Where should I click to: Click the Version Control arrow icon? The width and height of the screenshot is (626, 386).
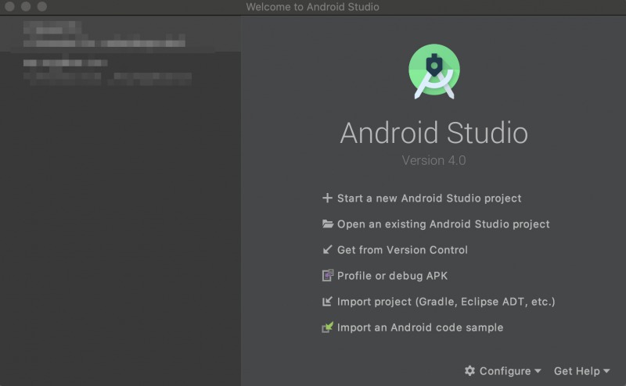pos(327,250)
